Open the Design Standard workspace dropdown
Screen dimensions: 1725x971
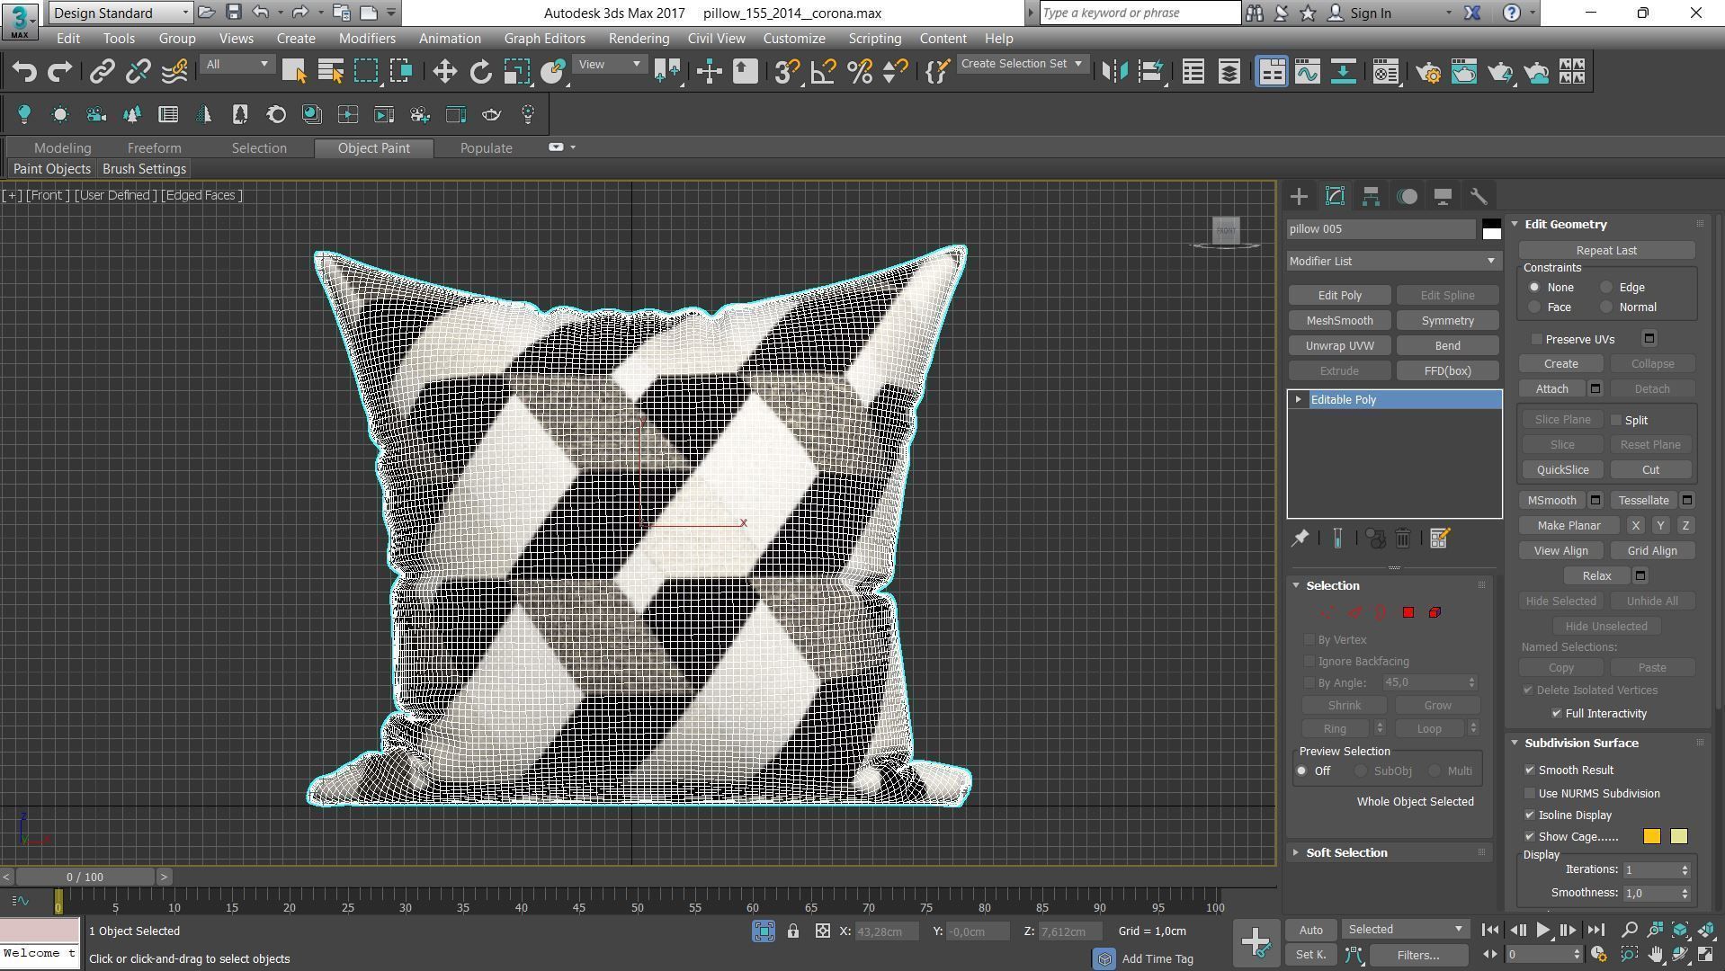point(121,13)
